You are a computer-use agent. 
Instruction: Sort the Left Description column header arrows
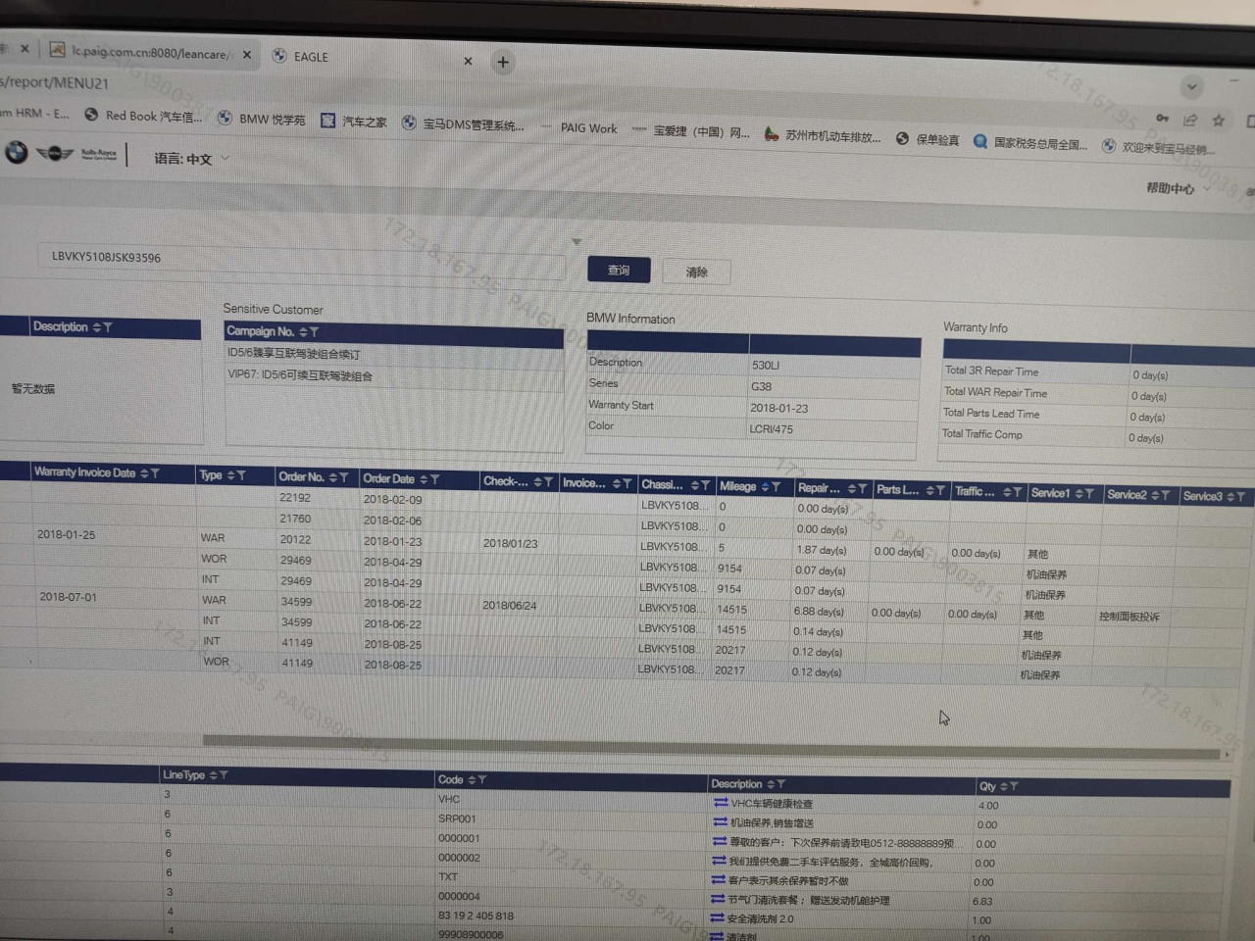pyautogui.click(x=97, y=327)
